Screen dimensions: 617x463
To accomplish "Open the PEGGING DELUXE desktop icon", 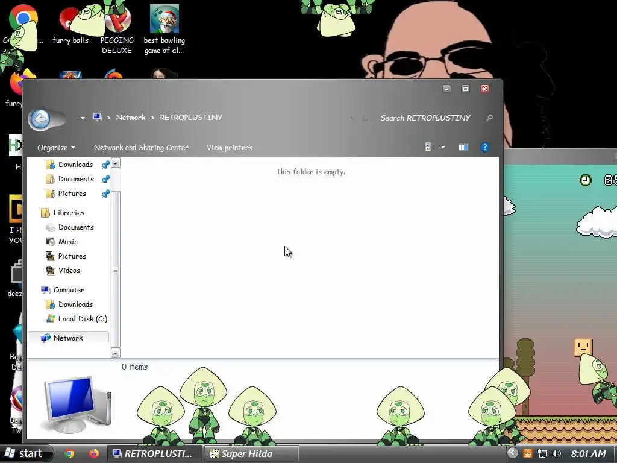I will coord(117,30).
